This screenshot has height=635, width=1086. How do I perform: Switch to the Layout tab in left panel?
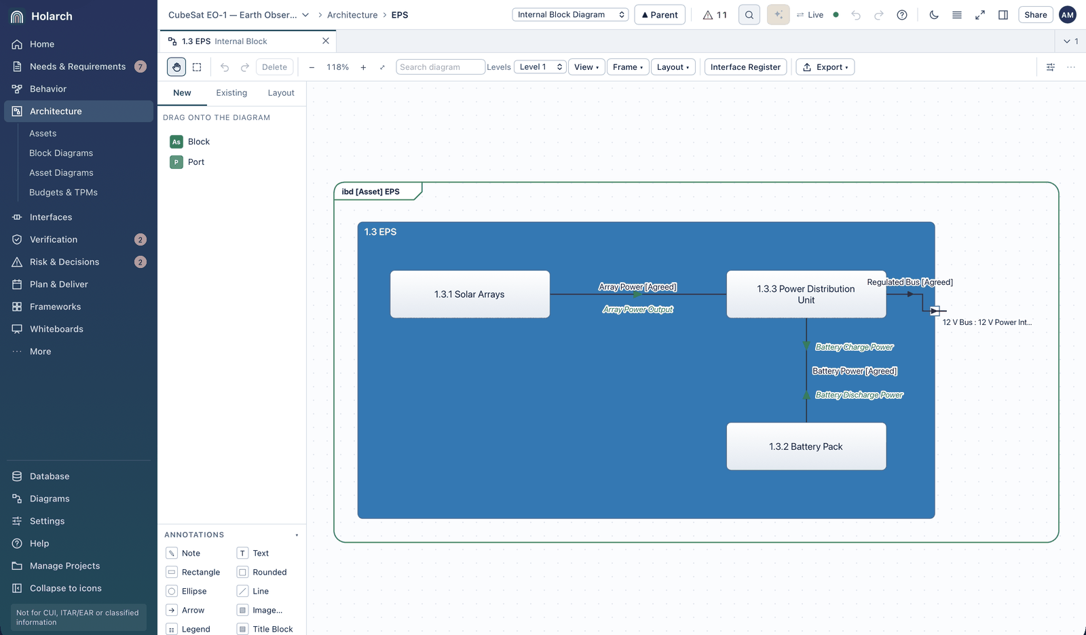[281, 93]
